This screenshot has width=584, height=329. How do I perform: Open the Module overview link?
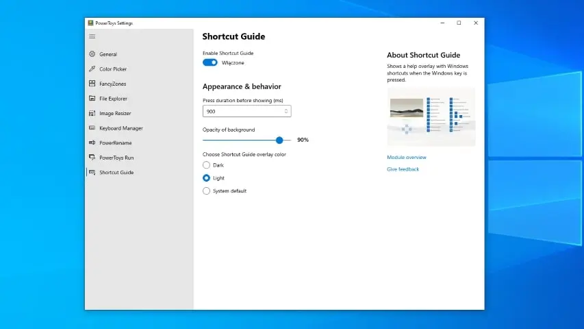[407, 158]
